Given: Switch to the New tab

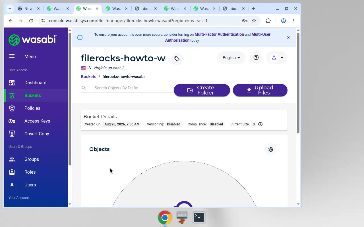Looking at the screenshot, I should [28, 9].
